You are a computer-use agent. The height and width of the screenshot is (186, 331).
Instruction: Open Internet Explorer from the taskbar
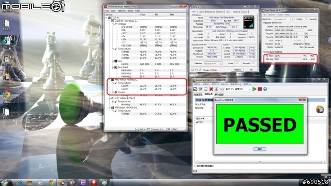pyautogui.click(x=19, y=182)
